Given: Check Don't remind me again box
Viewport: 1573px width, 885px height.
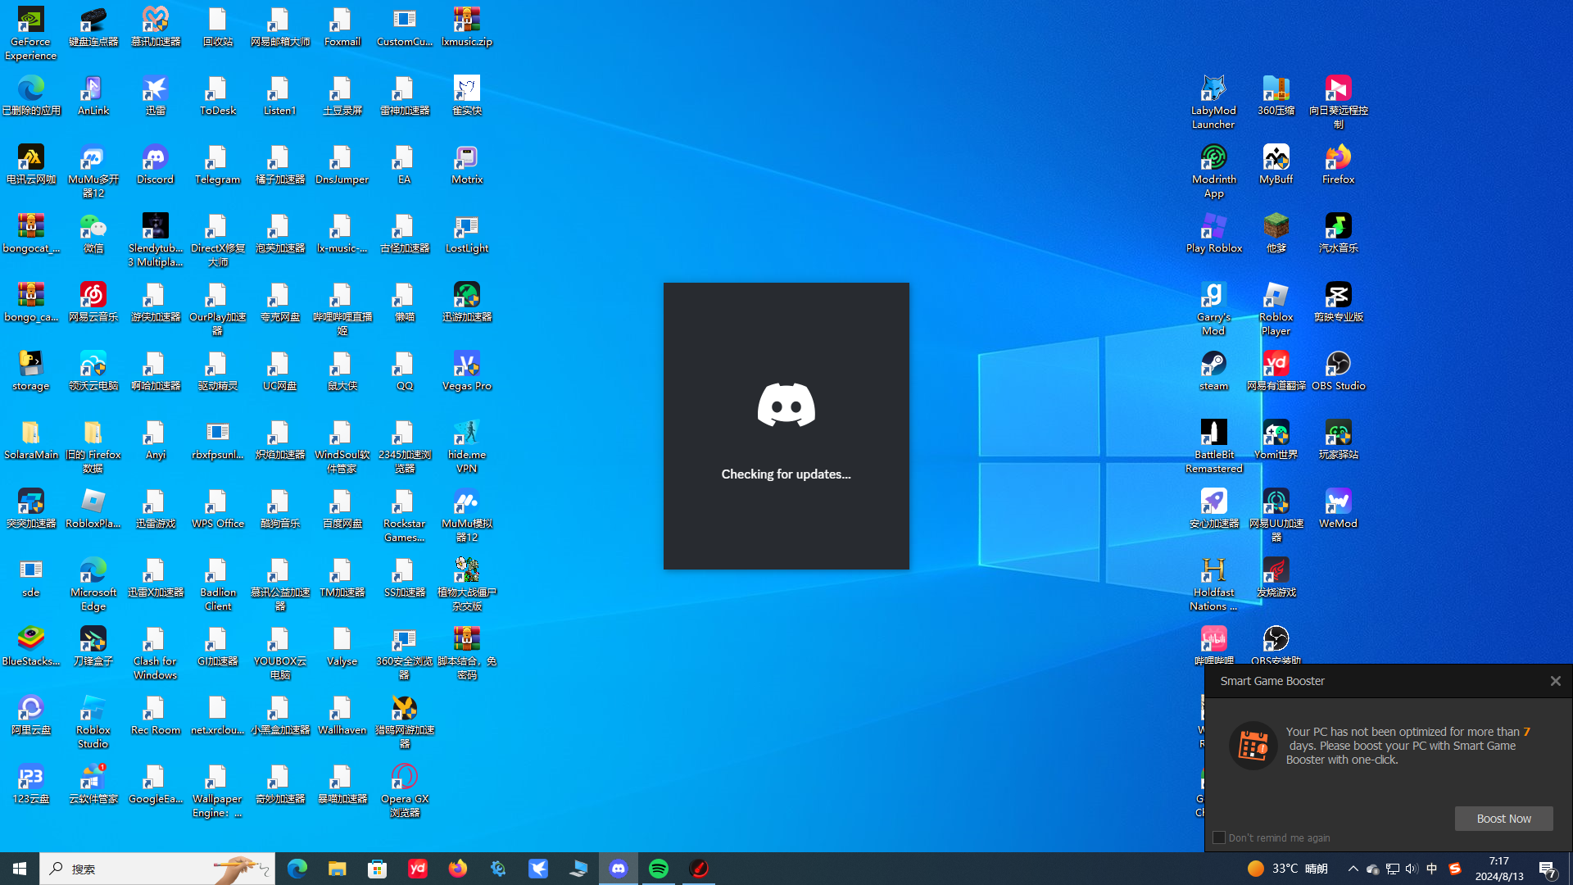Looking at the screenshot, I should click(x=1219, y=837).
